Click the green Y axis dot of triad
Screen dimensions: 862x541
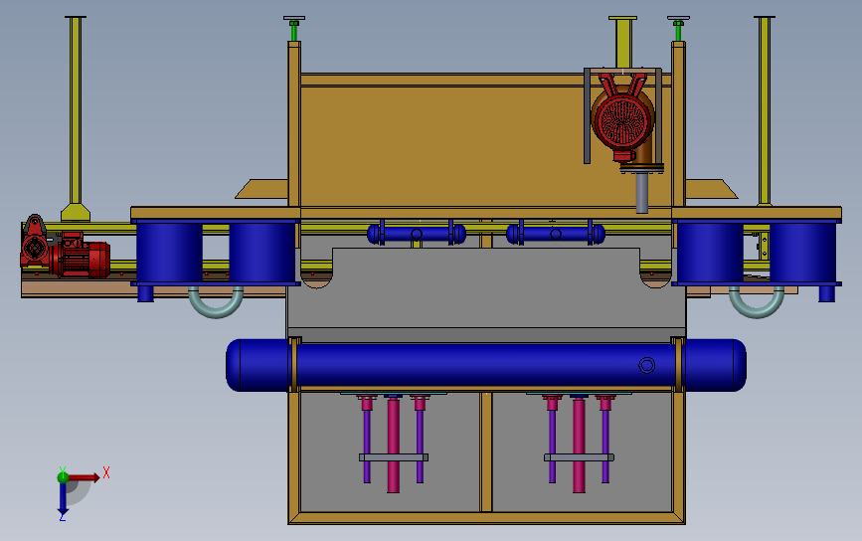click(x=63, y=477)
